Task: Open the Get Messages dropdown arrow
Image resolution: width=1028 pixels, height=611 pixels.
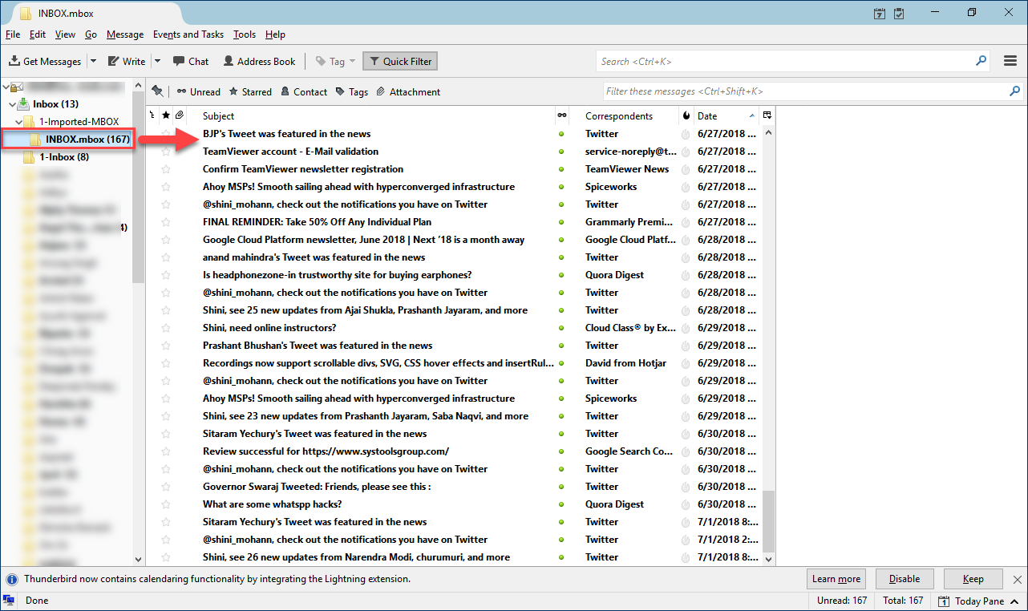Action: (x=93, y=61)
